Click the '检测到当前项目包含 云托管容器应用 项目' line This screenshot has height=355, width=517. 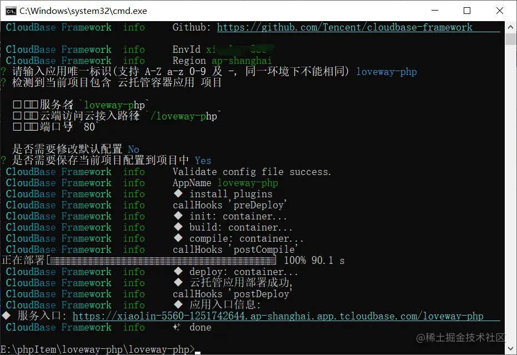[117, 82]
